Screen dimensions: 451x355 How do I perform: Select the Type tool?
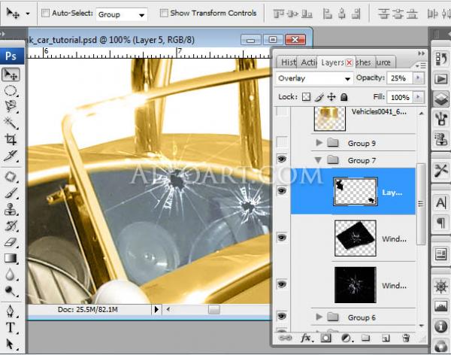pos(11,327)
